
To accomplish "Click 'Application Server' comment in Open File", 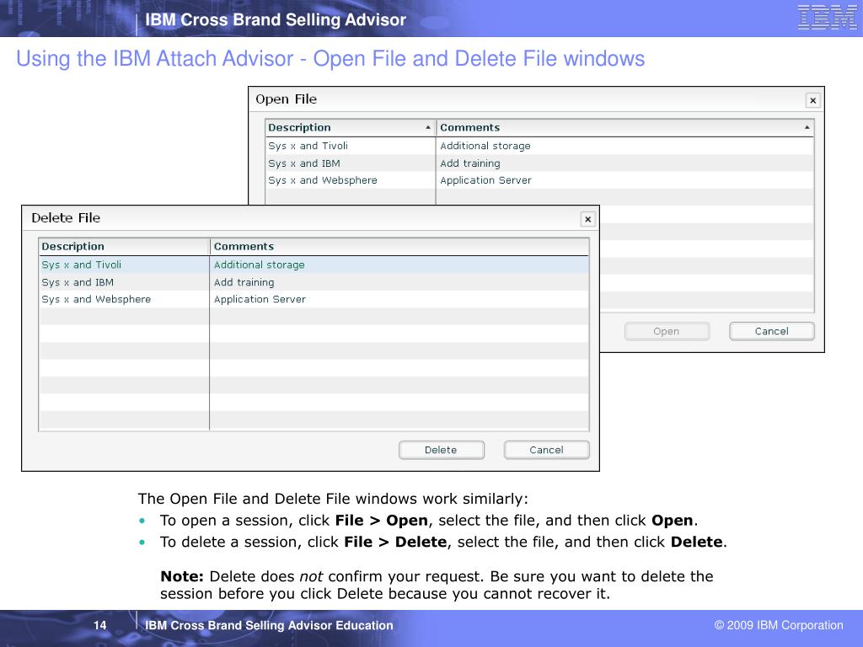I will coord(486,180).
